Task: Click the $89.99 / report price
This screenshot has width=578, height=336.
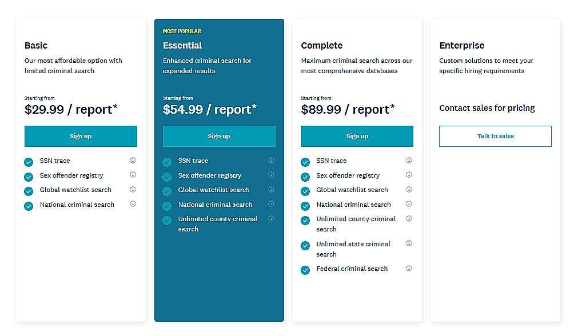Action: pos(348,109)
